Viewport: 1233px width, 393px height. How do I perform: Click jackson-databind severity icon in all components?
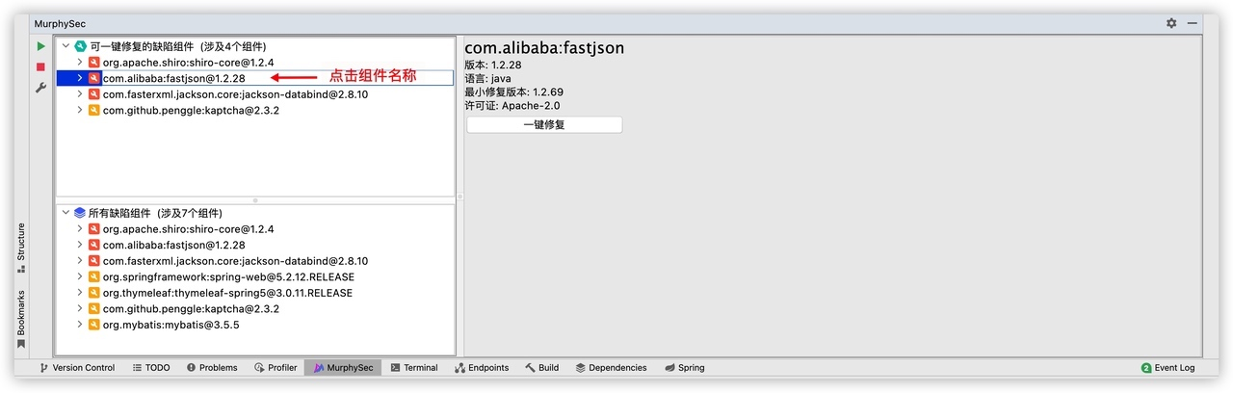[94, 261]
